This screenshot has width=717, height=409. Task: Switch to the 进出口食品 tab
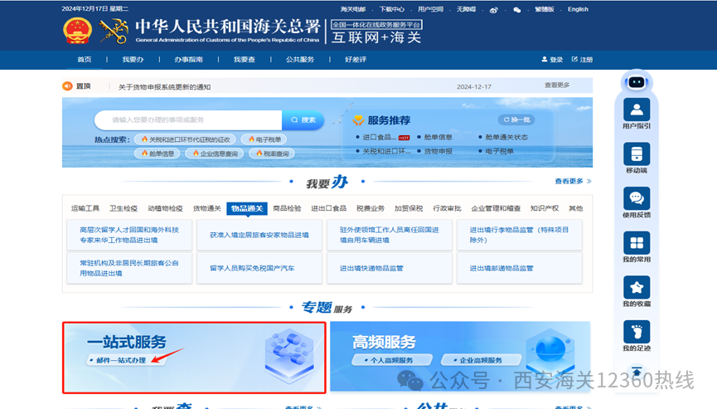pos(329,208)
